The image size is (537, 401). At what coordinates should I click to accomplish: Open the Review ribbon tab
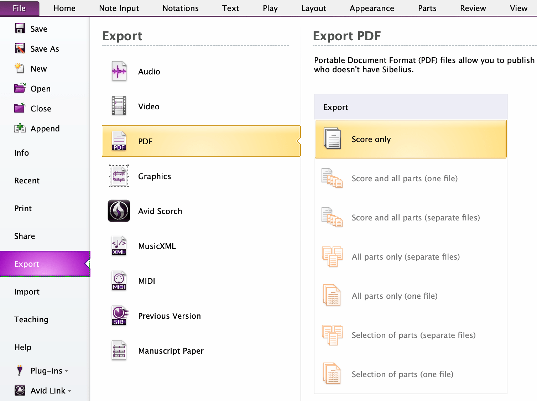(x=473, y=8)
